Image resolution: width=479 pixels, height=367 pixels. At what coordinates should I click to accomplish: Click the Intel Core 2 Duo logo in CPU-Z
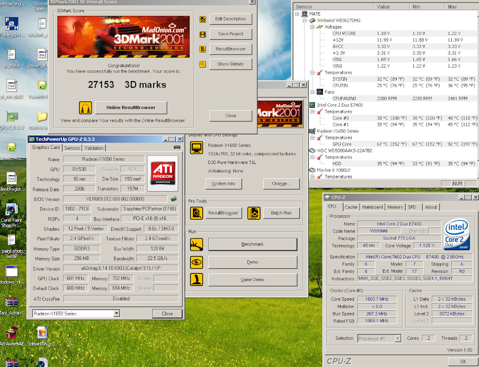tap(457, 234)
